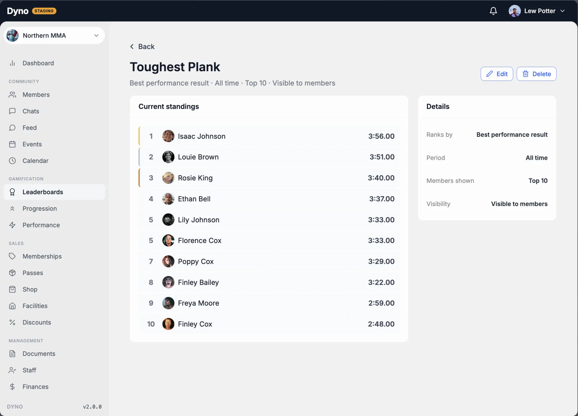Go Back to the leaderboards list
The height and width of the screenshot is (416, 578).
click(x=142, y=47)
